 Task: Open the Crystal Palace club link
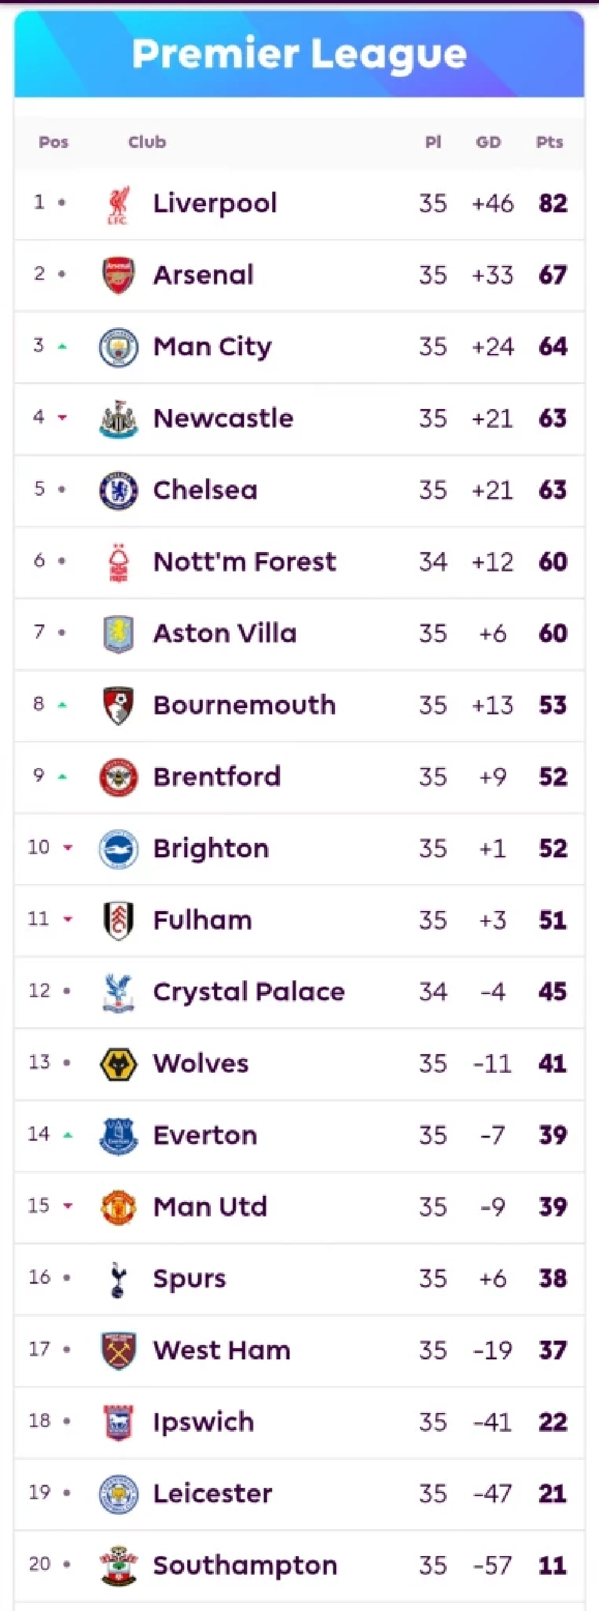(248, 991)
